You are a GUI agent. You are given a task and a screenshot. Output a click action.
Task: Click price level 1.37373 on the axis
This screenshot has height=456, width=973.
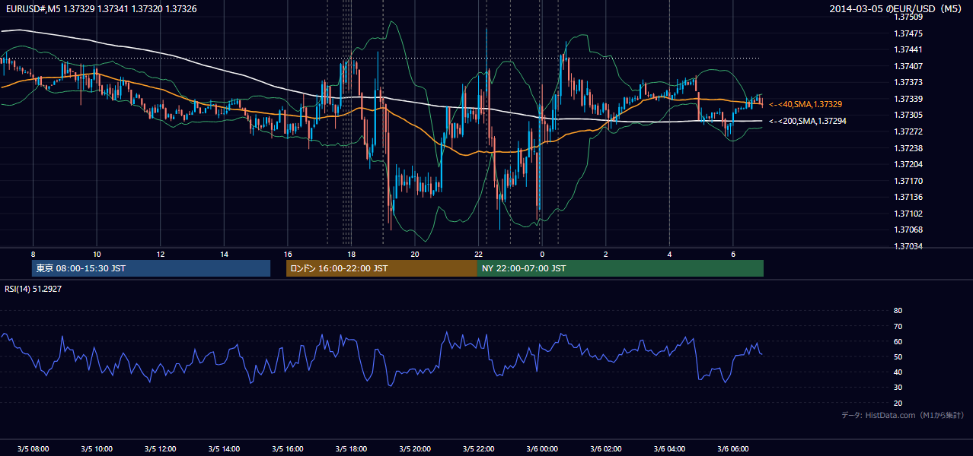908,82
